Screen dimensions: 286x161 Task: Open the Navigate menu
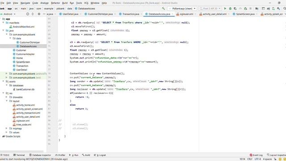25,3
